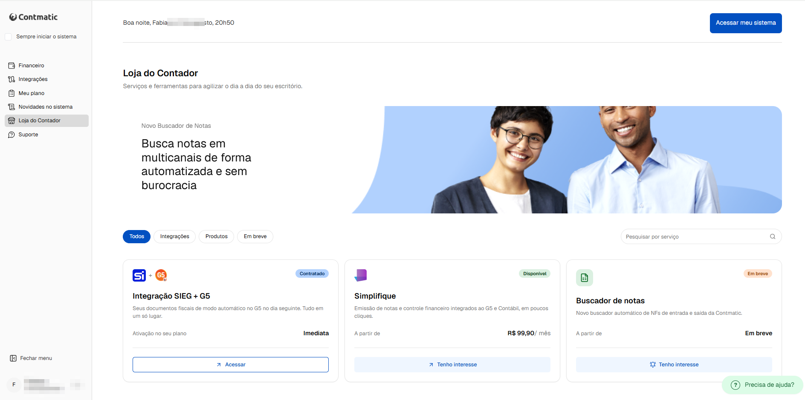Click the Contratado badge
This screenshot has width=805, height=400.
coord(312,273)
